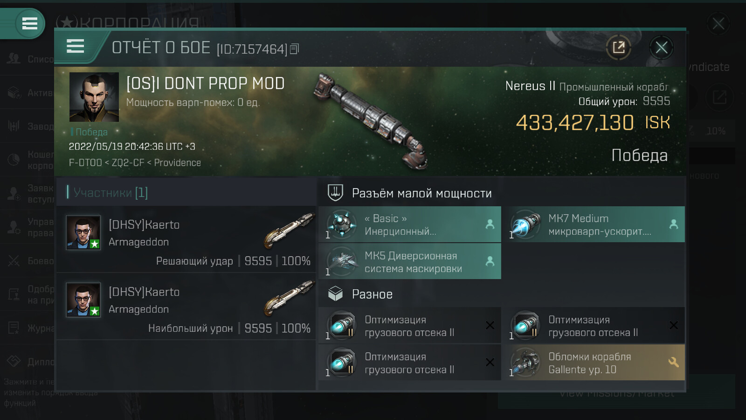
Task: Click the first cargo optimization II rig
Action: pyautogui.click(x=410, y=326)
